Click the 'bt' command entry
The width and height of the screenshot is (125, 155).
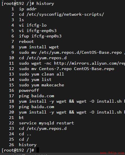[21, 118]
